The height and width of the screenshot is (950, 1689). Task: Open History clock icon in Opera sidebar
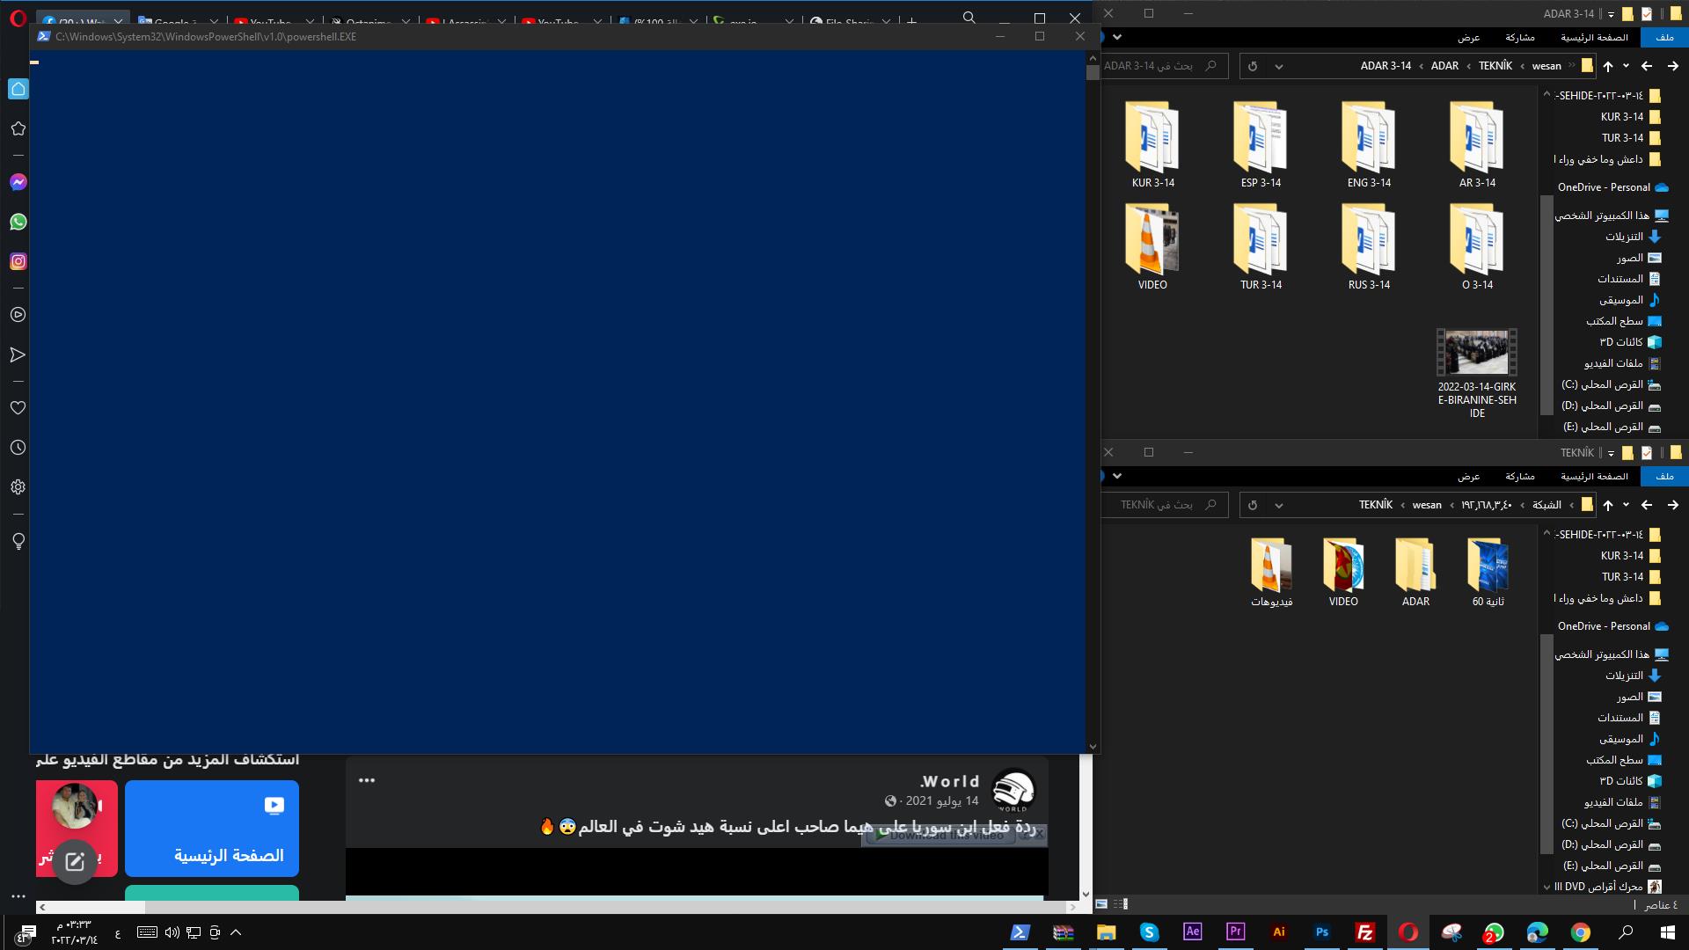click(x=18, y=448)
